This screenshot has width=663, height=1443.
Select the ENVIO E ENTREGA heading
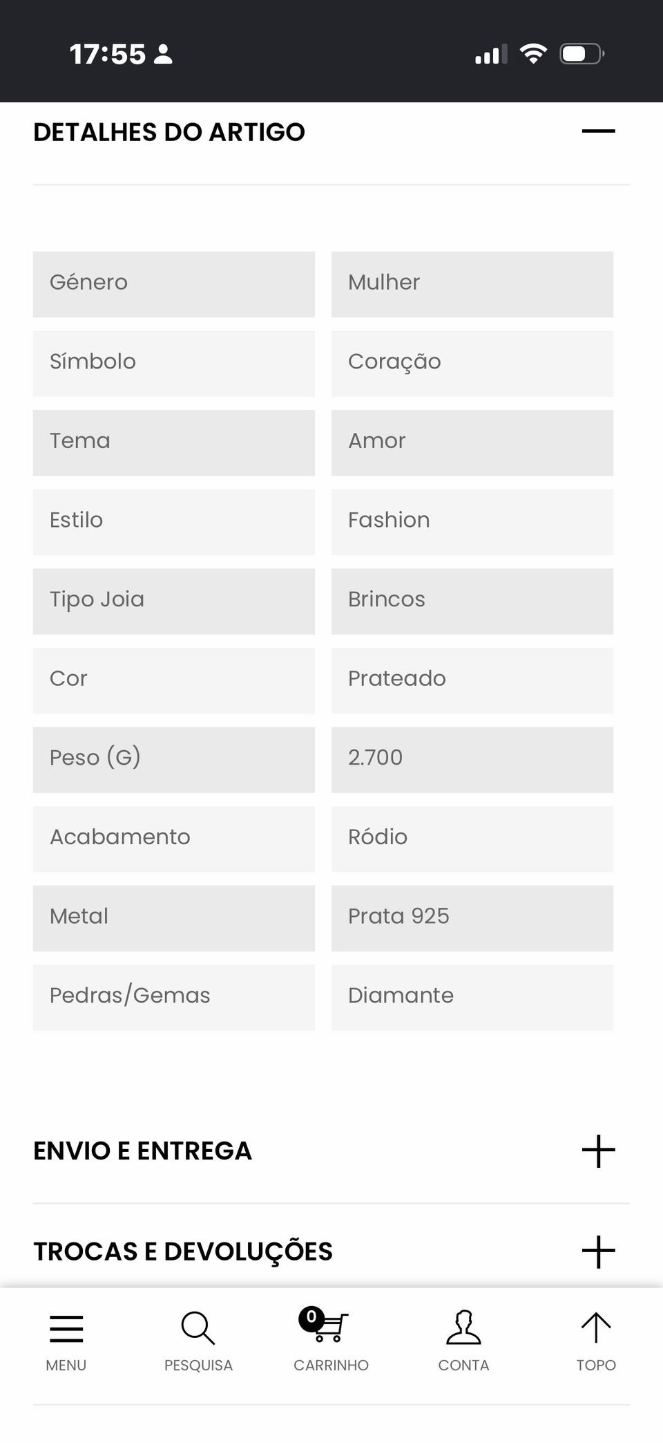(143, 1151)
